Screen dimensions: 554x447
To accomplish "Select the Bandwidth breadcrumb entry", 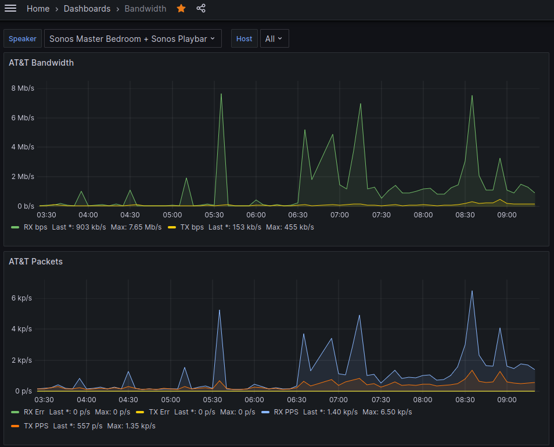I will click(145, 8).
